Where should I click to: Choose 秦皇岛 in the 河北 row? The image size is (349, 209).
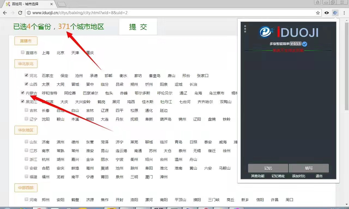(155, 76)
